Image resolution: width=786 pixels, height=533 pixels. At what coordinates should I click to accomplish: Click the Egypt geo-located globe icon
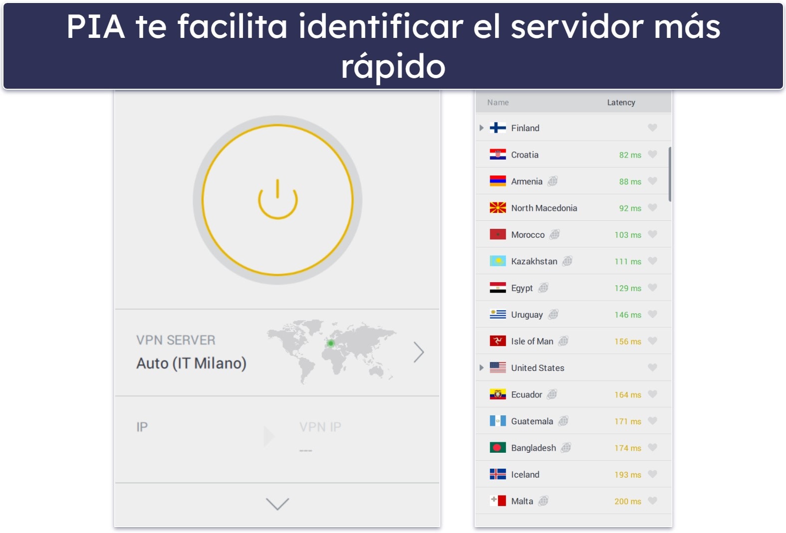pyautogui.click(x=543, y=288)
